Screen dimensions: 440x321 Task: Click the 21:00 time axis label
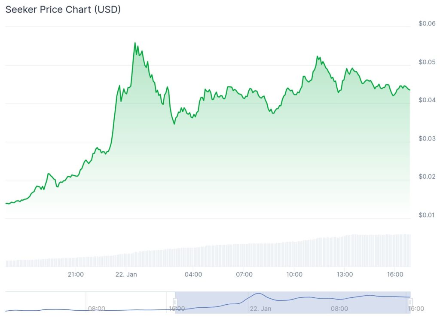point(76,275)
